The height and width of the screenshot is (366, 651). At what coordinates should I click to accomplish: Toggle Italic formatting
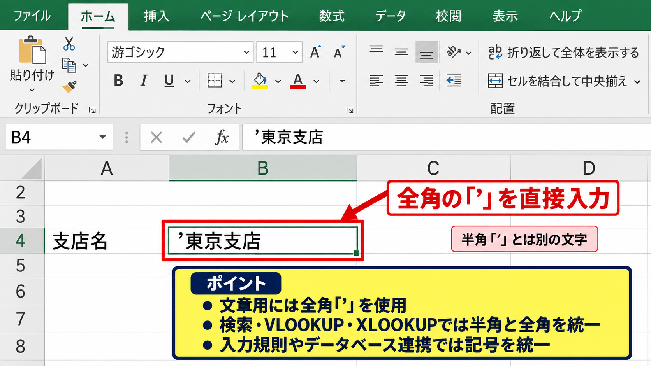click(144, 81)
